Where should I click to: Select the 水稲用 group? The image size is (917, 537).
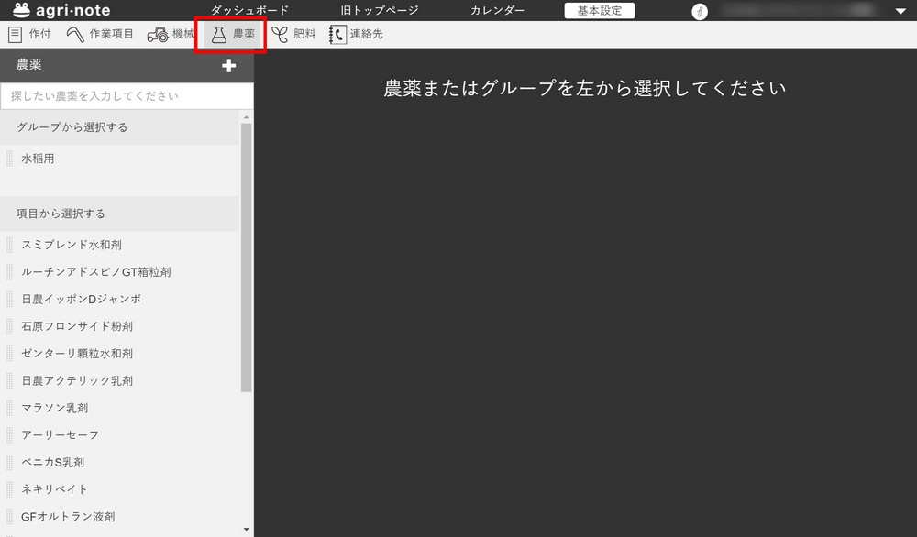(39, 159)
